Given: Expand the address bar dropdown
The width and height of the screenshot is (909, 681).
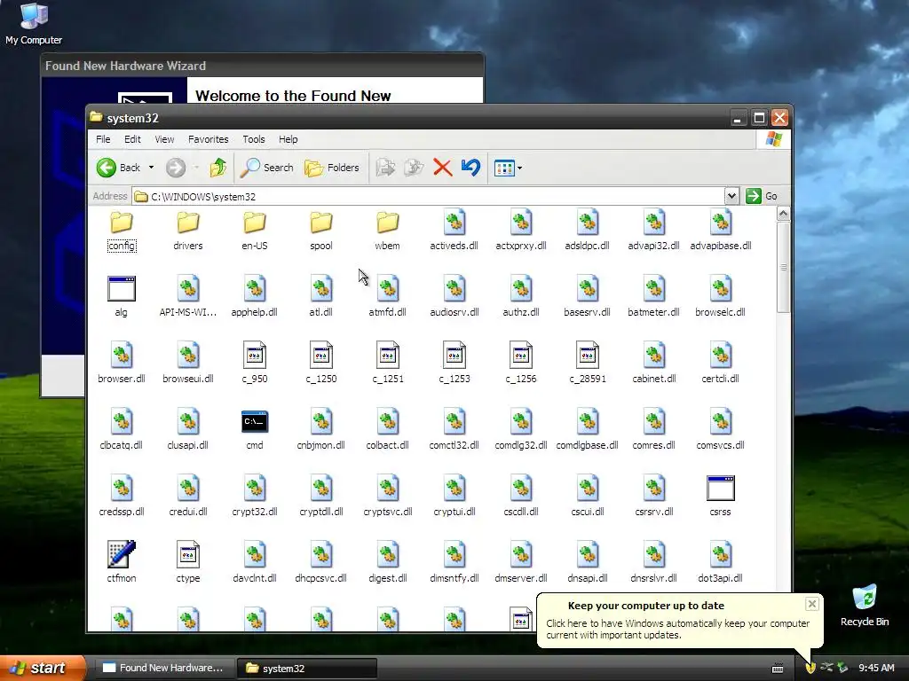Looking at the screenshot, I should tap(731, 196).
